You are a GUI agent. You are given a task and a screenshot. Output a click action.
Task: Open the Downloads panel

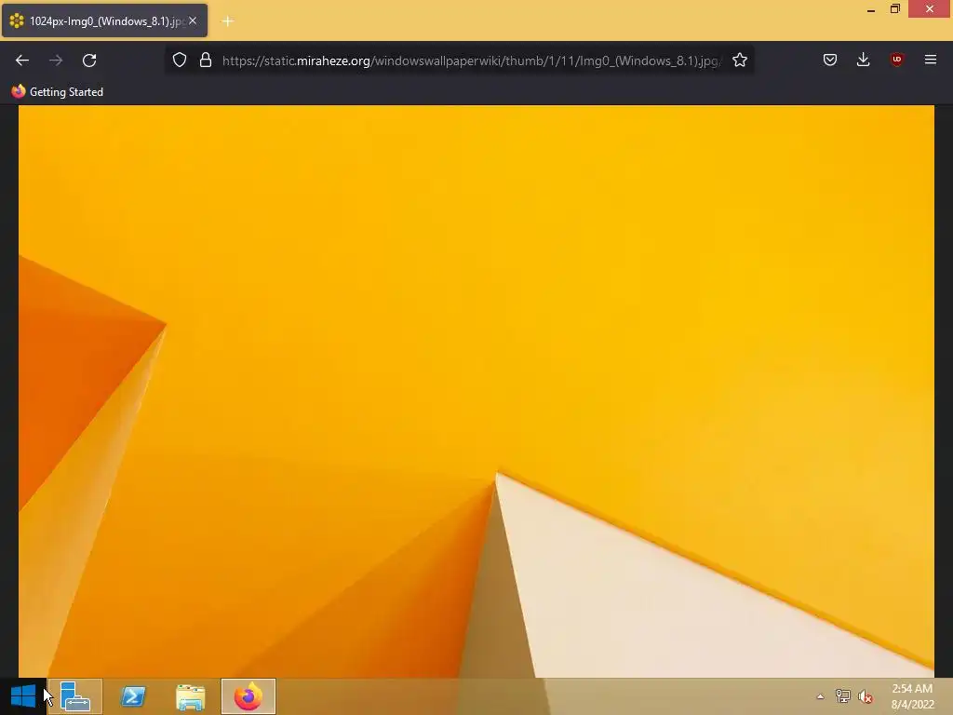click(x=863, y=60)
